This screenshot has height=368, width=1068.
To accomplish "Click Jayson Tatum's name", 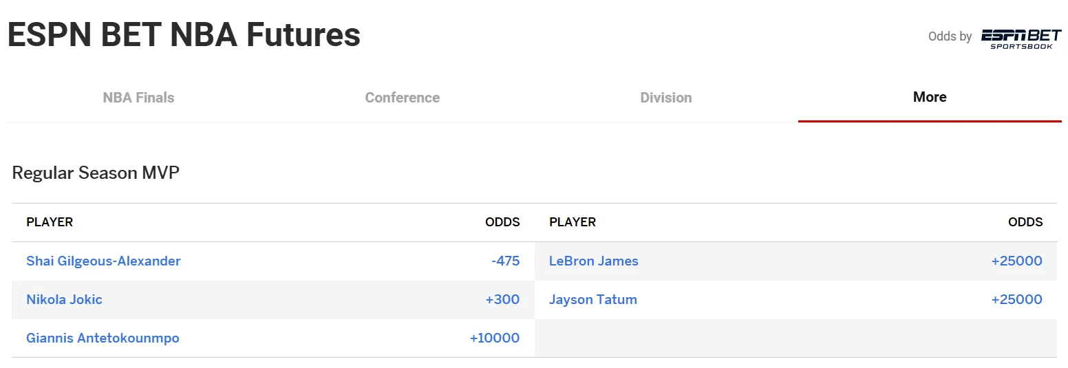I will click(x=593, y=300).
